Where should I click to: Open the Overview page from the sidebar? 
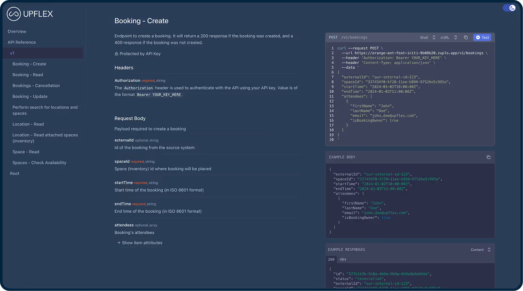pyautogui.click(x=17, y=31)
